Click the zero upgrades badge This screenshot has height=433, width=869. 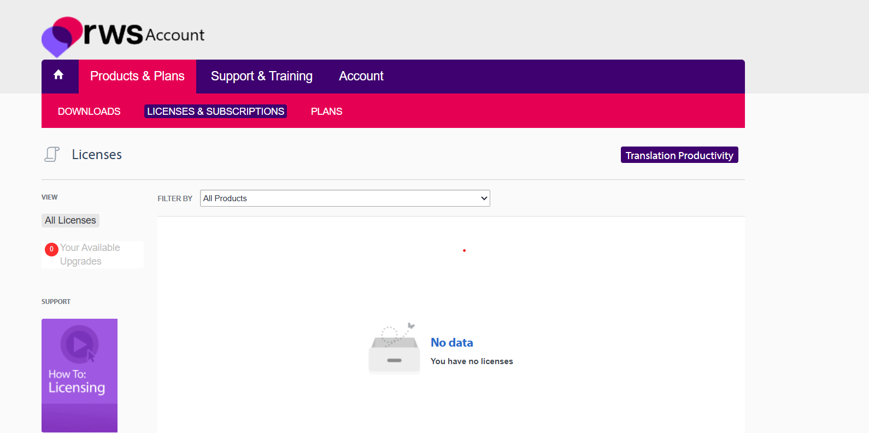pyautogui.click(x=51, y=249)
